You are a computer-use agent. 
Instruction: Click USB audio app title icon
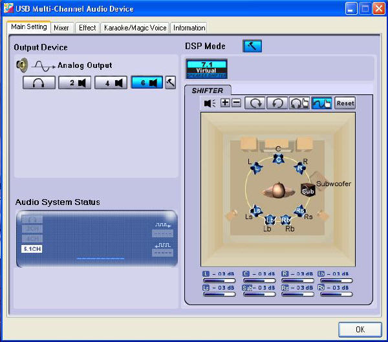coord(8,8)
